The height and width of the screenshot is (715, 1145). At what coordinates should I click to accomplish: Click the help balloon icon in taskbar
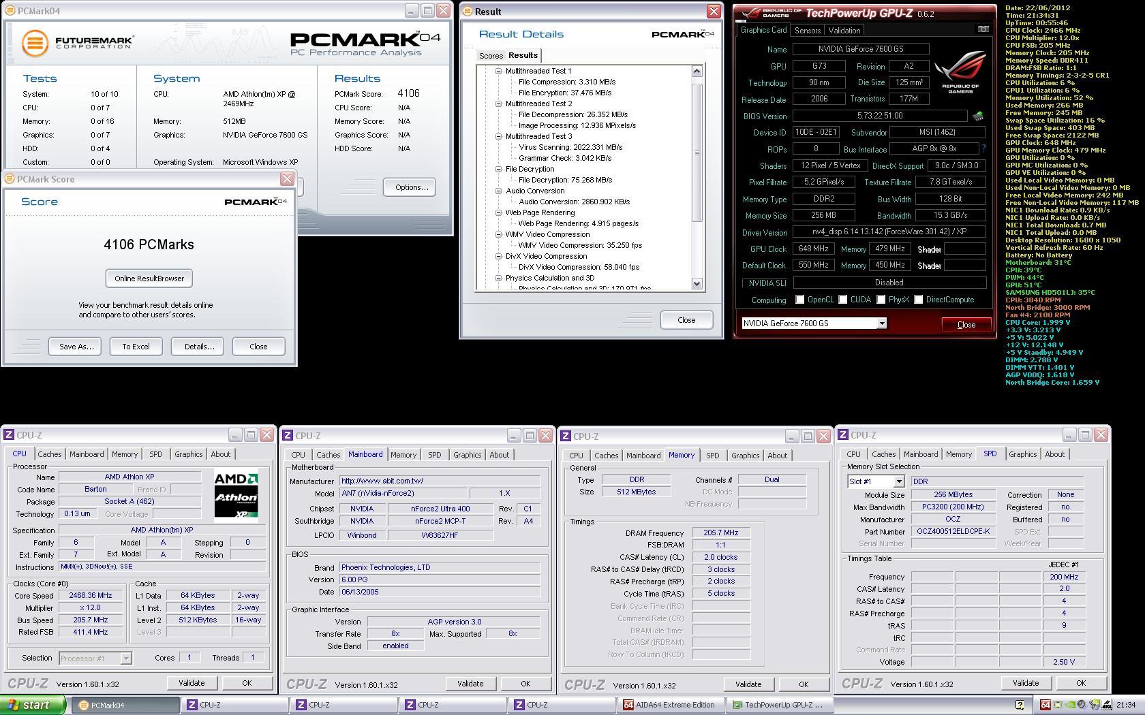1020,705
